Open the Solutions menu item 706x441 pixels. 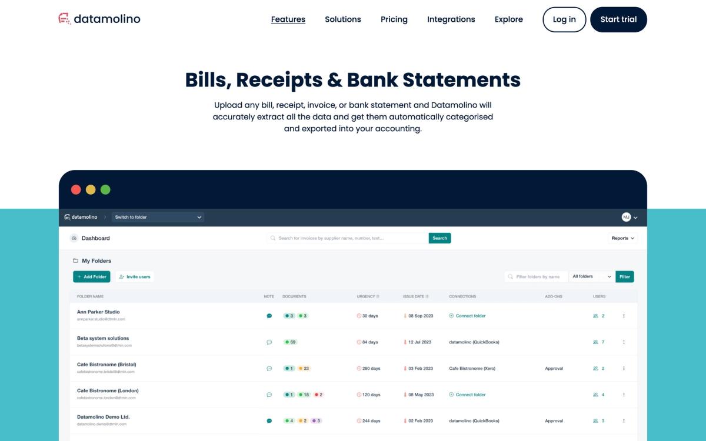pos(343,19)
